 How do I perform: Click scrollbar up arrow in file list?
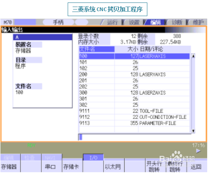point(193,56)
